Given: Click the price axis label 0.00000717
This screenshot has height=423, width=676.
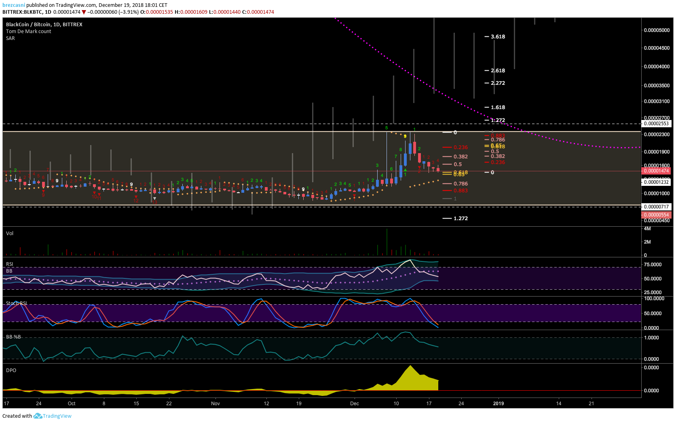Looking at the screenshot, I should pyautogui.click(x=656, y=207).
